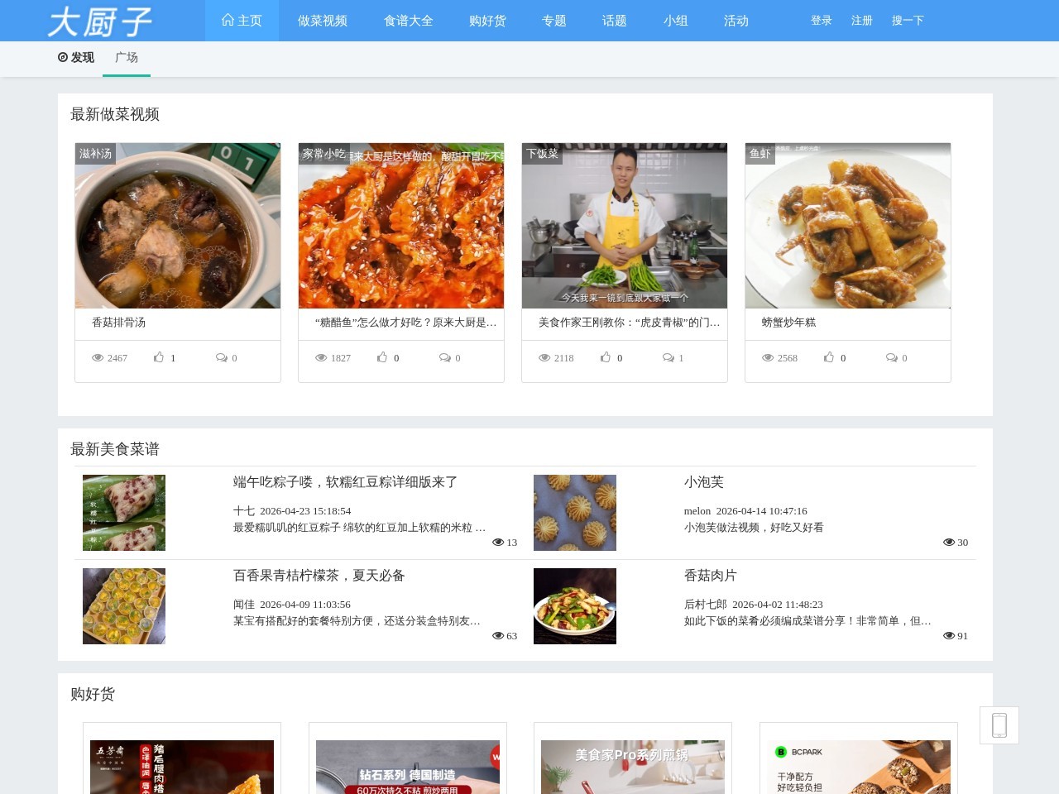Open the article 端午吃粽子喽，软糯红豆粽详细版来了

[345, 481]
